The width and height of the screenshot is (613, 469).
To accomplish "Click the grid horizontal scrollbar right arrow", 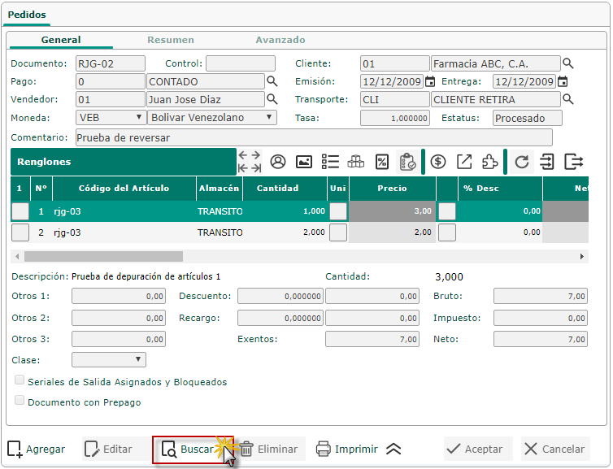I will pyautogui.click(x=582, y=256).
